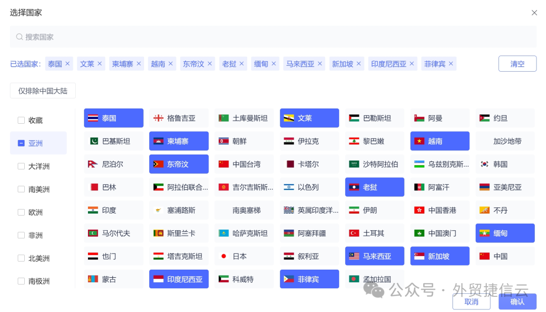The height and width of the screenshot is (312, 546).
Task: Deselect the highlighted 泰国 entry
Action: (x=113, y=118)
